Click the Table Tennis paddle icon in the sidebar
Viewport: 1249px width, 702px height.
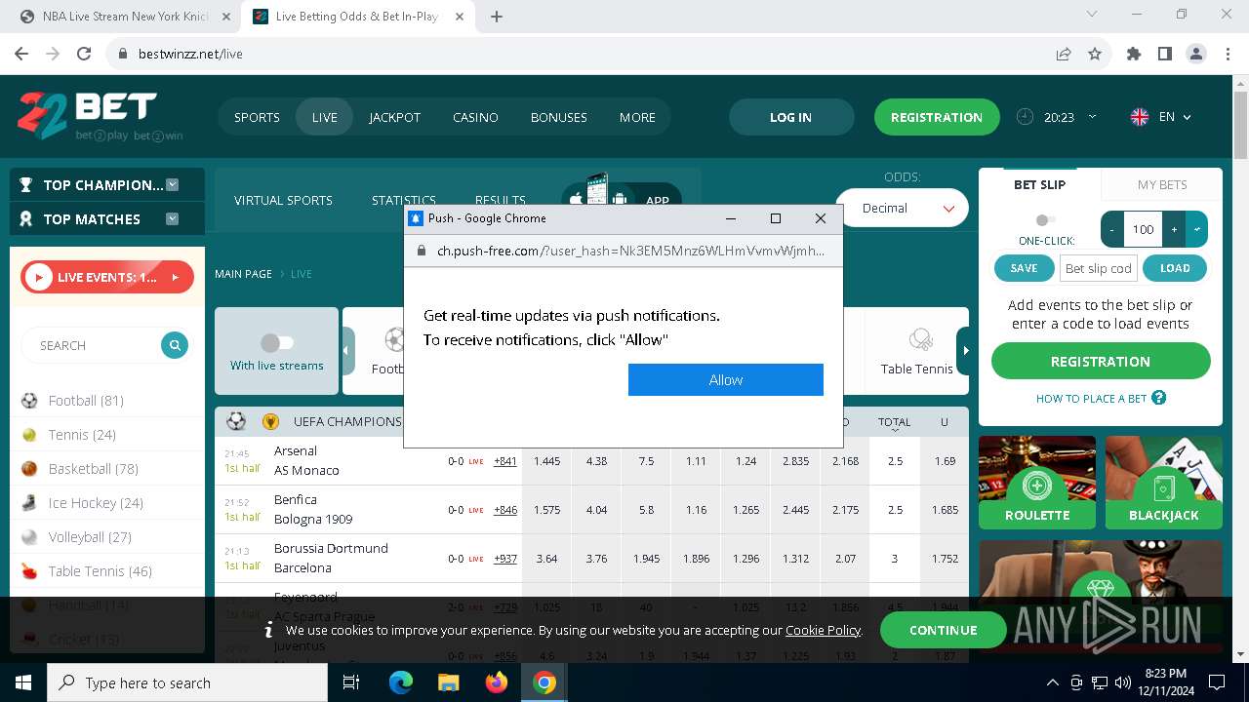click(29, 571)
